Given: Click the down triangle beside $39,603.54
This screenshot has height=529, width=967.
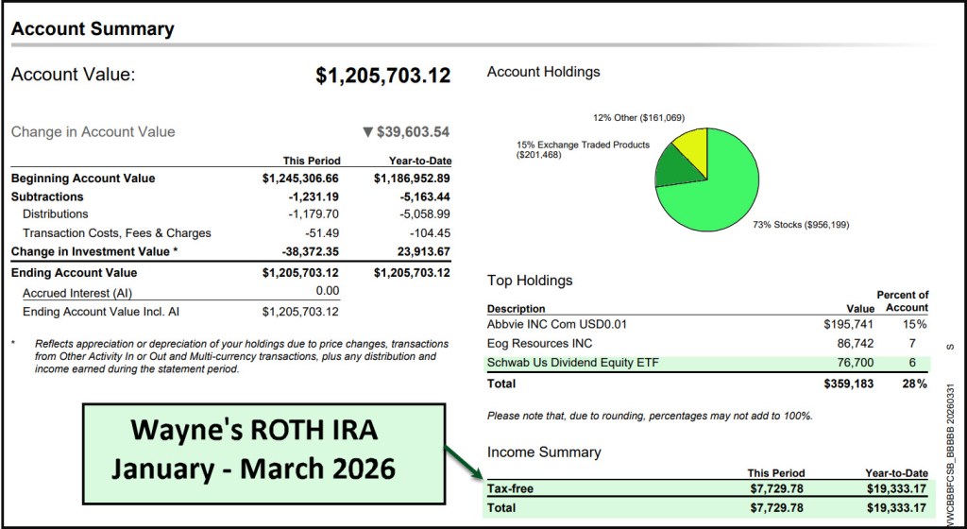Looking at the screenshot, I should (367, 132).
